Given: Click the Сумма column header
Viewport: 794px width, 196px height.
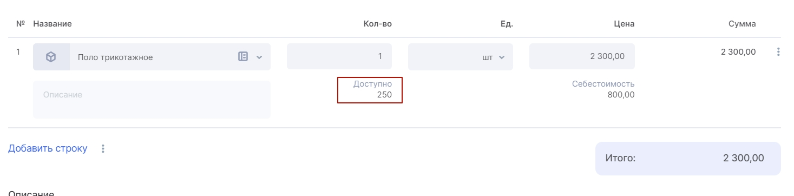Looking at the screenshot, I should 742,24.
